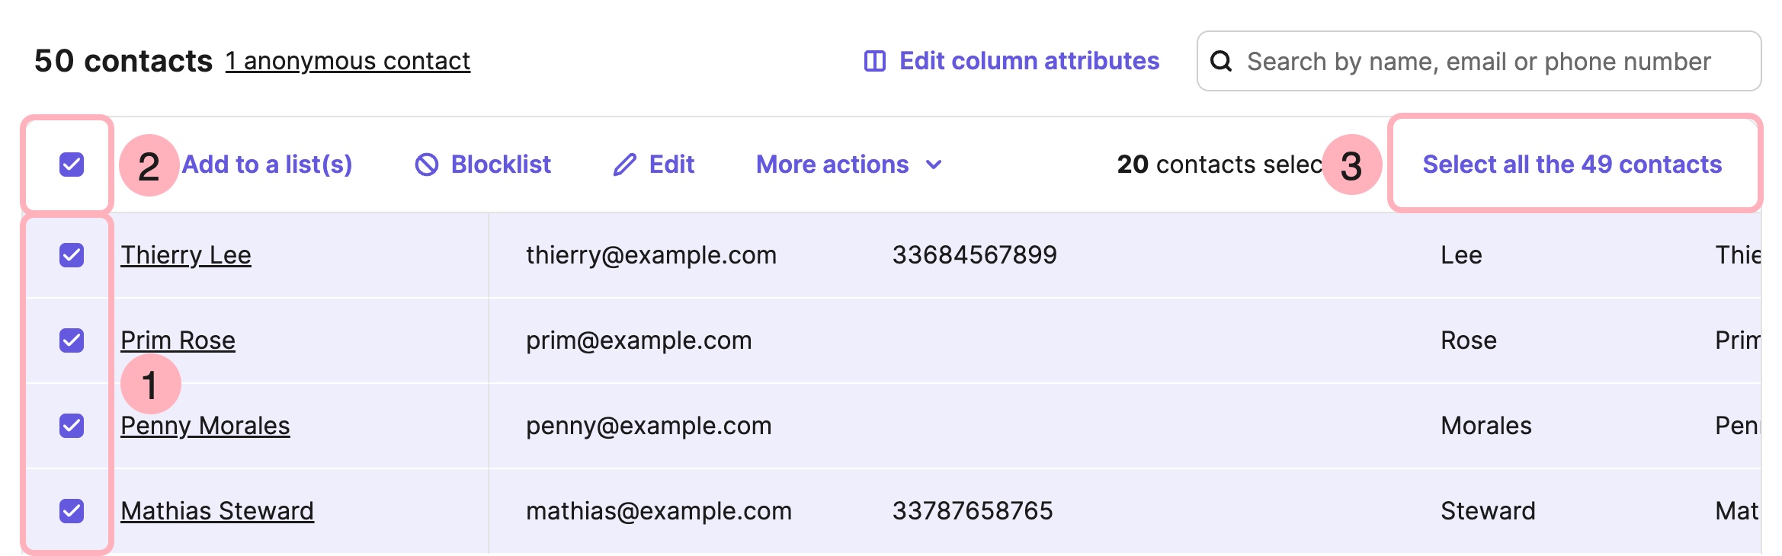
Task: Expand the More actions chevron arrow
Action: coord(935,165)
